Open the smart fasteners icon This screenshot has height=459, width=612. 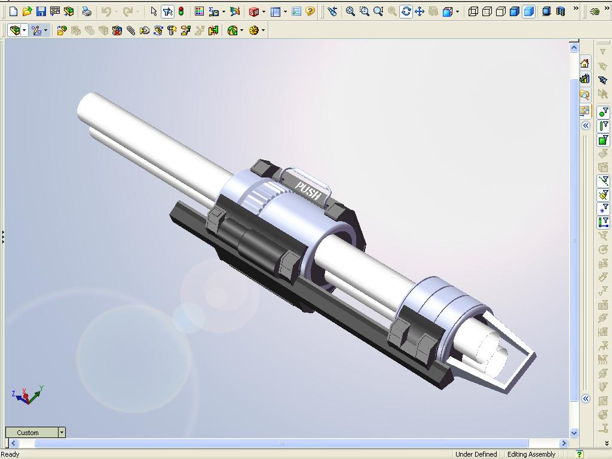click(172, 30)
